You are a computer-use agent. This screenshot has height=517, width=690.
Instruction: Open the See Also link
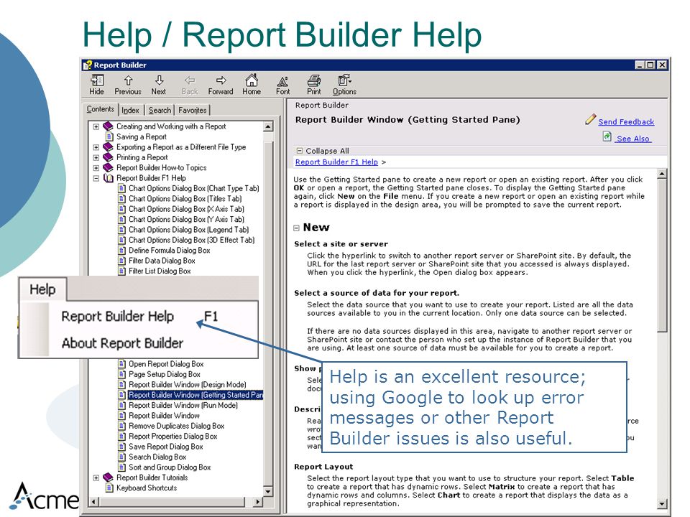633,139
